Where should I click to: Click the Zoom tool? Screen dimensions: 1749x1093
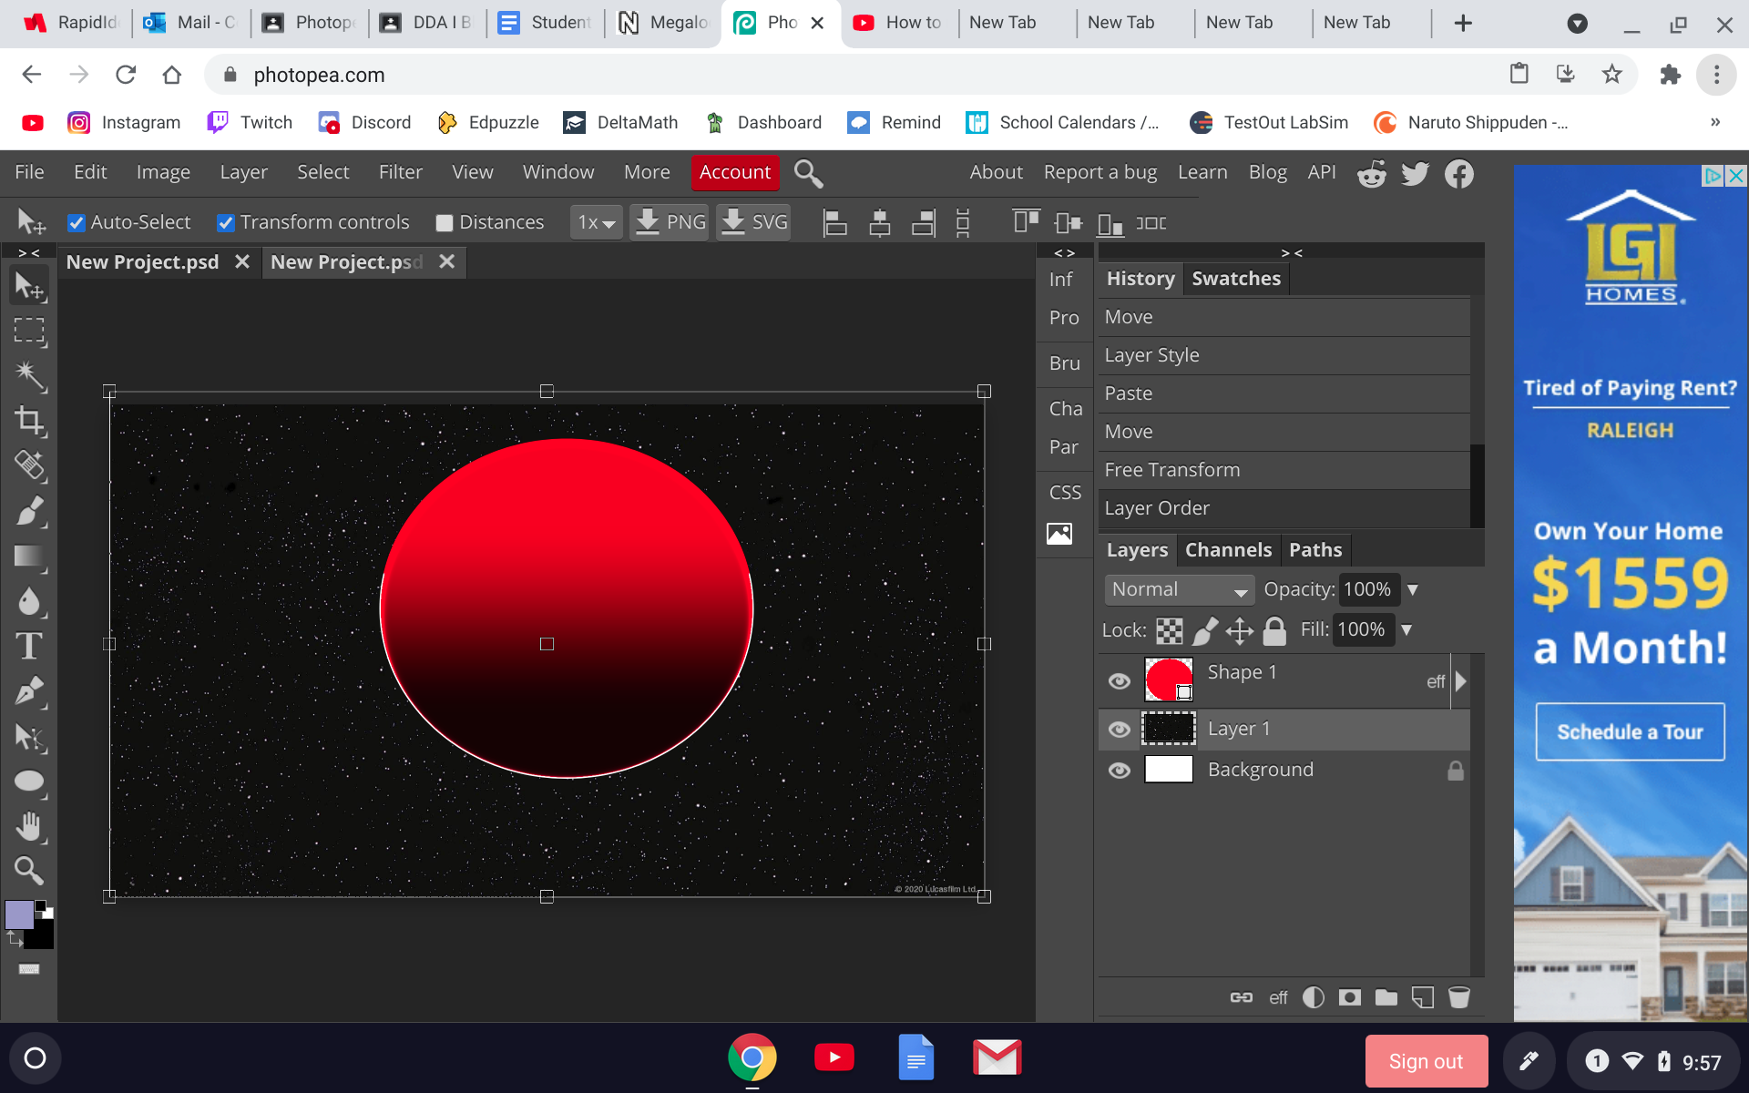coord(27,872)
